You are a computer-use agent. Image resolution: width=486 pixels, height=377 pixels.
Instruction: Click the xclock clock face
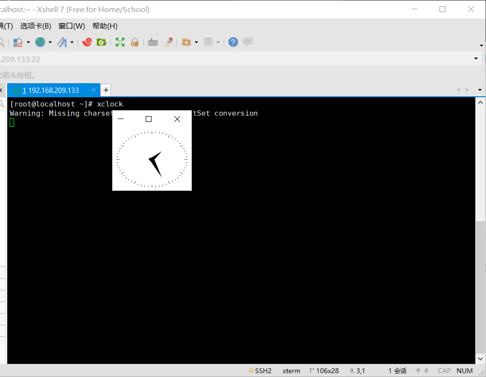pyautogui.click(x=152, y=159)
